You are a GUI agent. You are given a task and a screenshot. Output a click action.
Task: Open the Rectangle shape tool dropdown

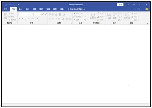86,13
